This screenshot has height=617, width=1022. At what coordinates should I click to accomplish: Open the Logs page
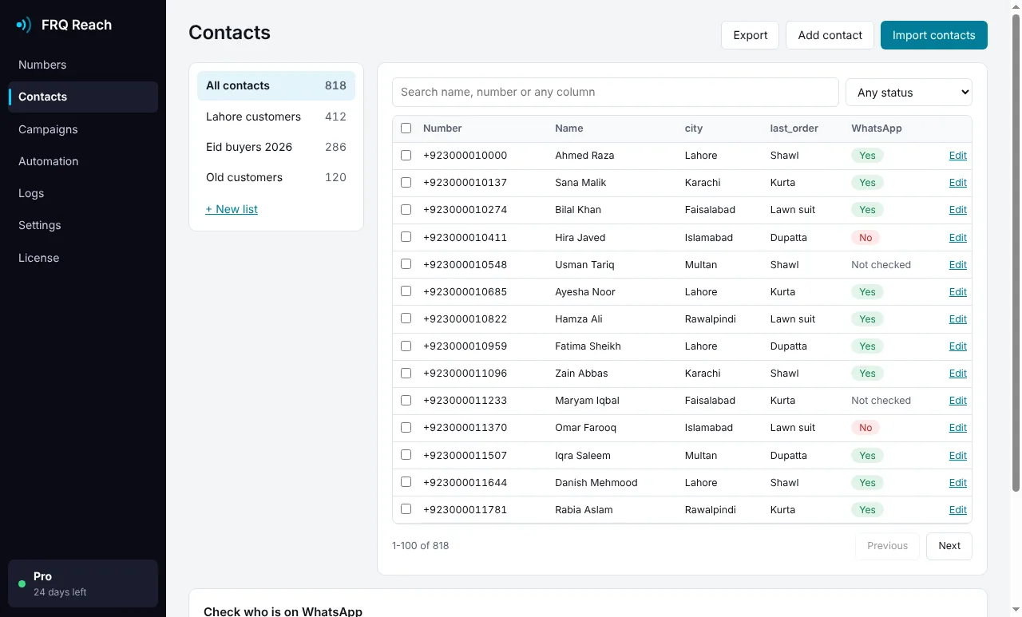pos(83,193)
